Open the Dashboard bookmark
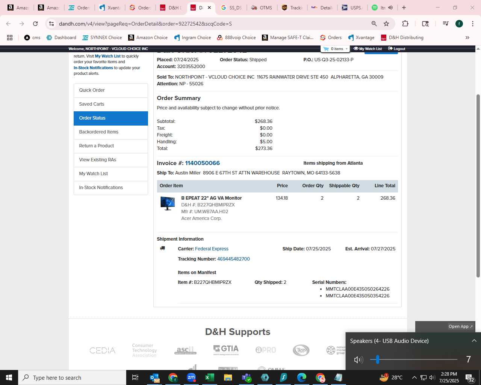The height and width of the screenshot is (385, 481). click(61, 38)
